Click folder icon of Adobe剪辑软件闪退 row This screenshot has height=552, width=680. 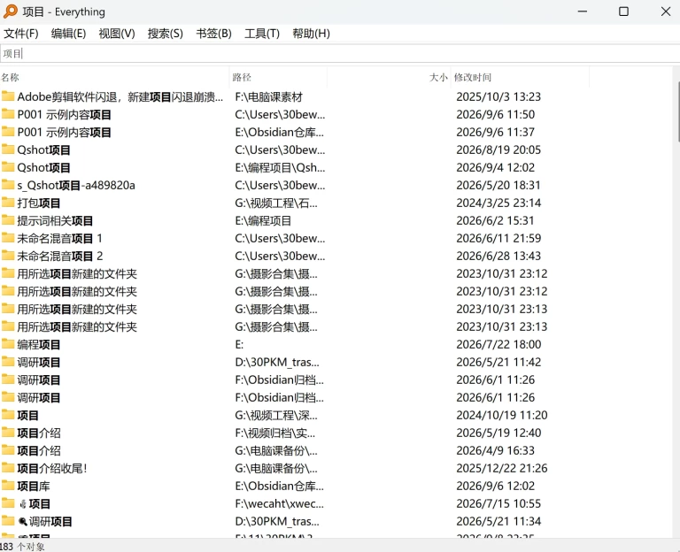click(x=8, y=96)
